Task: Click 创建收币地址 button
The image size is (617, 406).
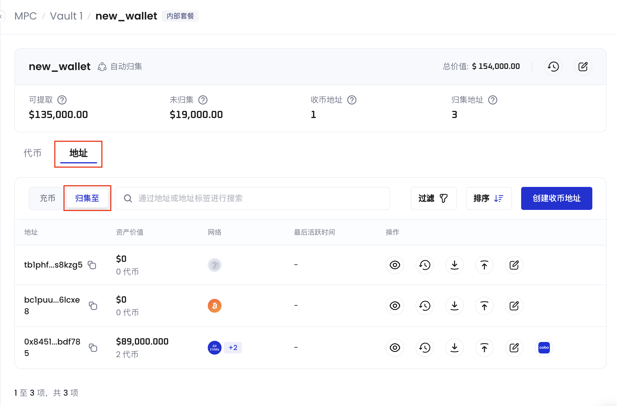Action: (556, 198)
